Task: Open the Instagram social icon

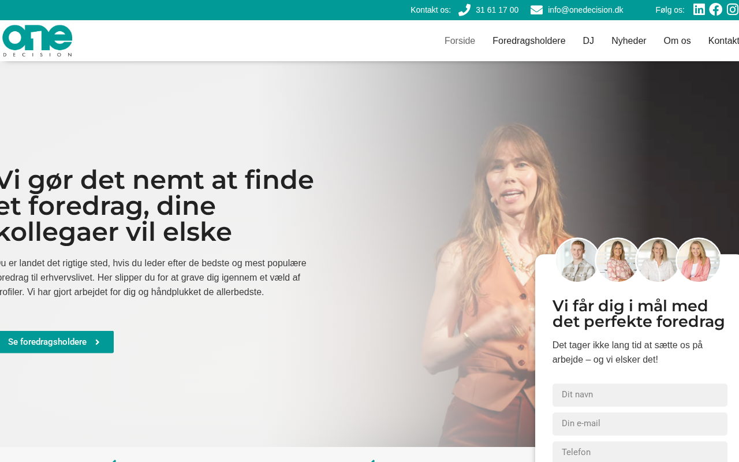Action: (x=733, y=9)
